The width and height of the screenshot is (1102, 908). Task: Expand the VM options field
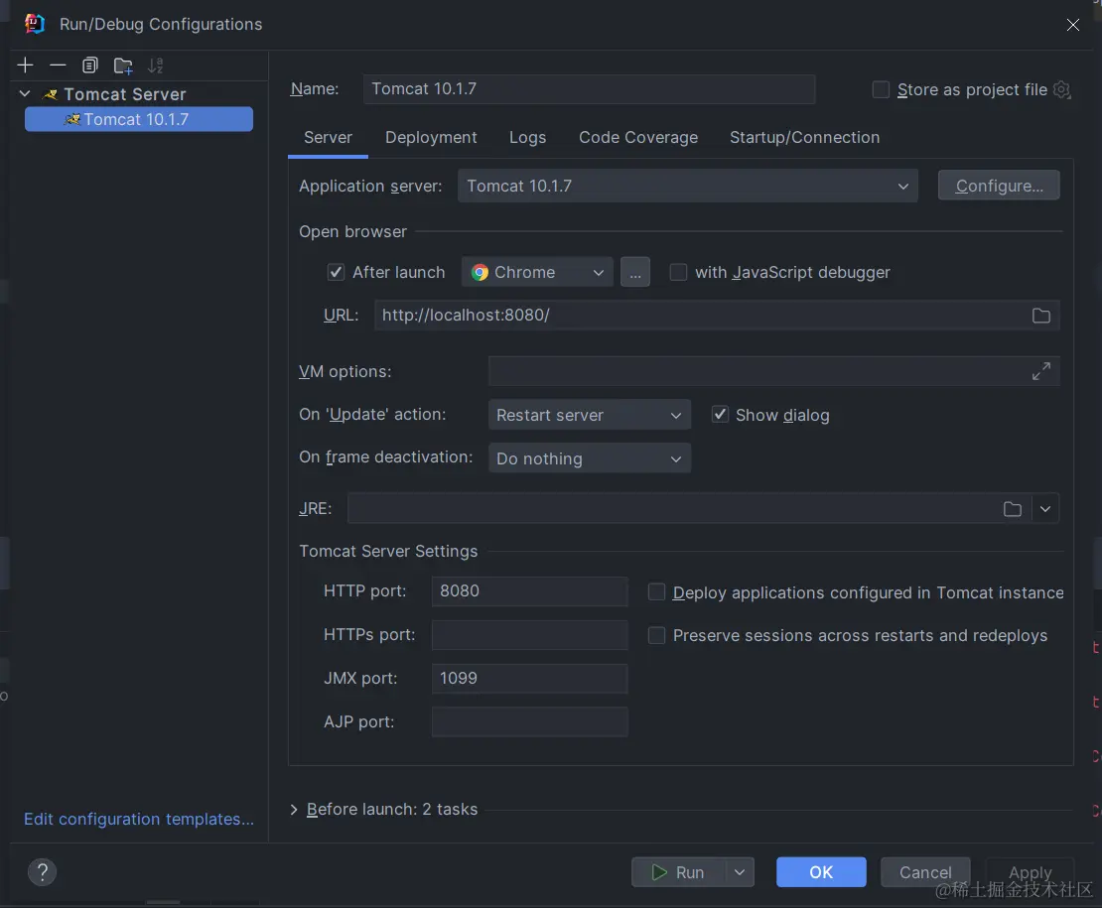pos(1040,371)
